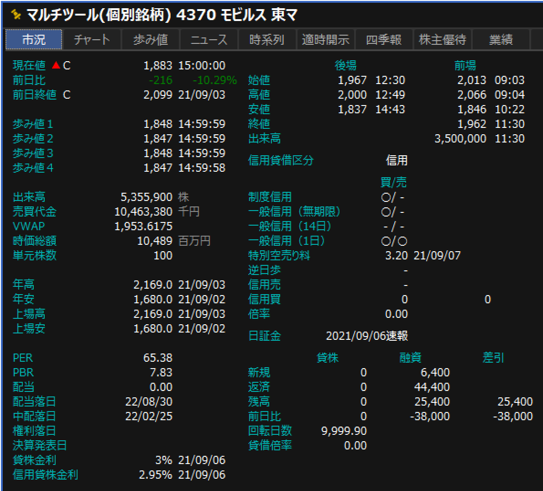Viewport: 543px width, 491px height.
Task: Click the current price value 1,883
Action: click(x=157, y=66)
